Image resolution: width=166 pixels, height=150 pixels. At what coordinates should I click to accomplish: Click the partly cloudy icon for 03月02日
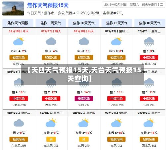pos(149,123)
